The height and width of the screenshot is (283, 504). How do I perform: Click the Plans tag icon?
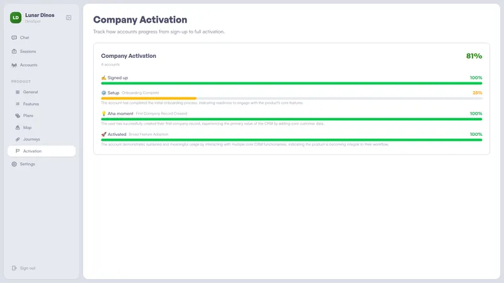click(18, 116)
